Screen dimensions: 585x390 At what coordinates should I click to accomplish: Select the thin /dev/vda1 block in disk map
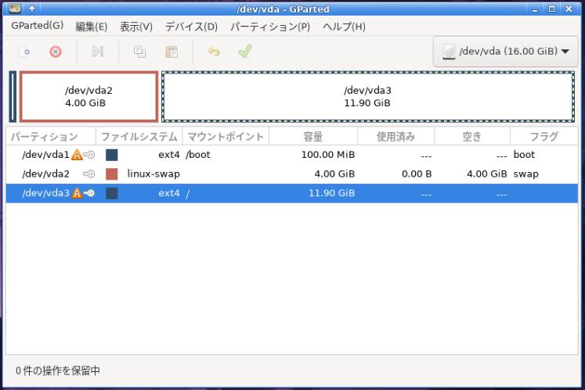coord(13,96)
